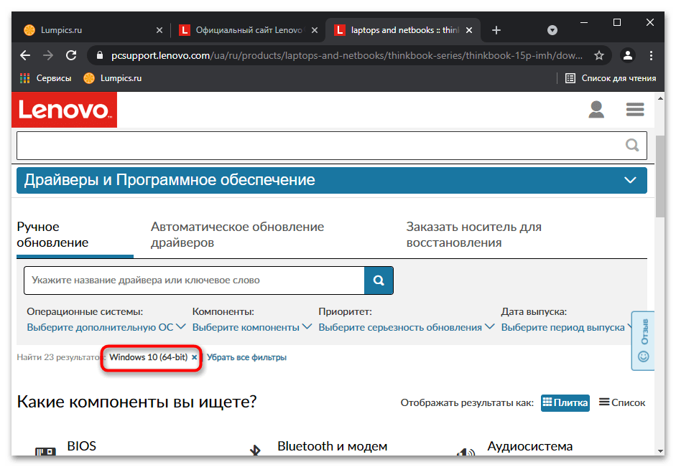Open Заказать носитель для восстановления tab
The image size is (676, 467).
[x=474, y=235]
